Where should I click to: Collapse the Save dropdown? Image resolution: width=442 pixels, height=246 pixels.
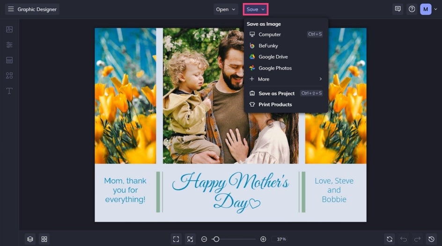256,9
